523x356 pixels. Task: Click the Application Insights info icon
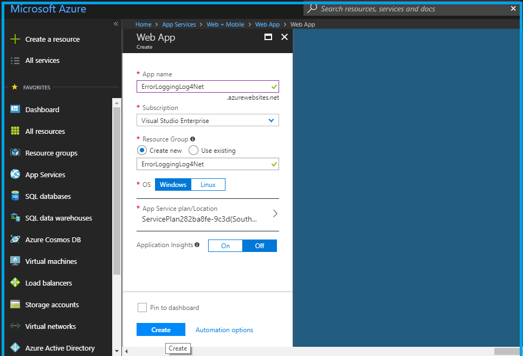click(197, 245)
